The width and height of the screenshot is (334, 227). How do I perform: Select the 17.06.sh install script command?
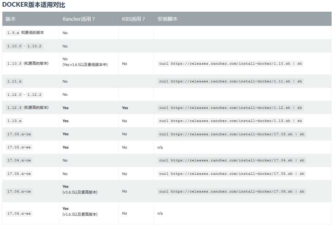pyautogui.click(x=232, y=192)
